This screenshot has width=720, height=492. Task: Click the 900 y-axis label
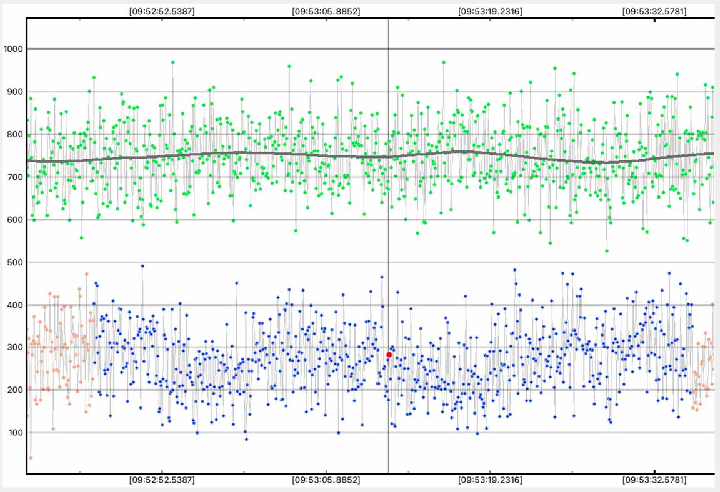click(x=12, y=92)
